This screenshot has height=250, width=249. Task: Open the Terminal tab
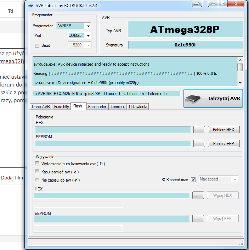[118, 107]
